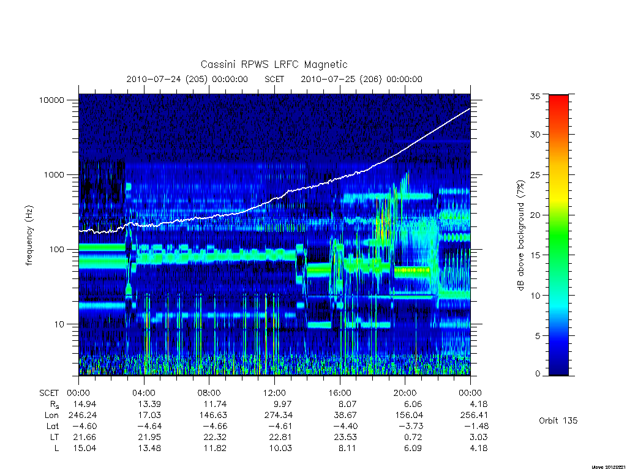Click the L value '13.48'
This screenshot has width=627, height=470.
(149, 448)
